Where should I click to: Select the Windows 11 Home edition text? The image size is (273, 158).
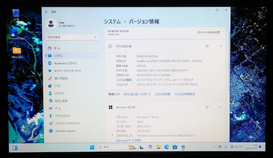click(x=148, y=117)
